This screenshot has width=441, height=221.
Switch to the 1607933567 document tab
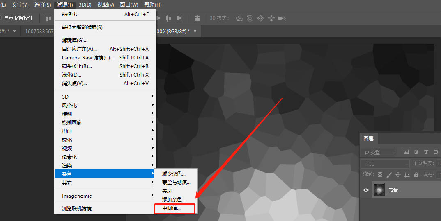[39, 31]
